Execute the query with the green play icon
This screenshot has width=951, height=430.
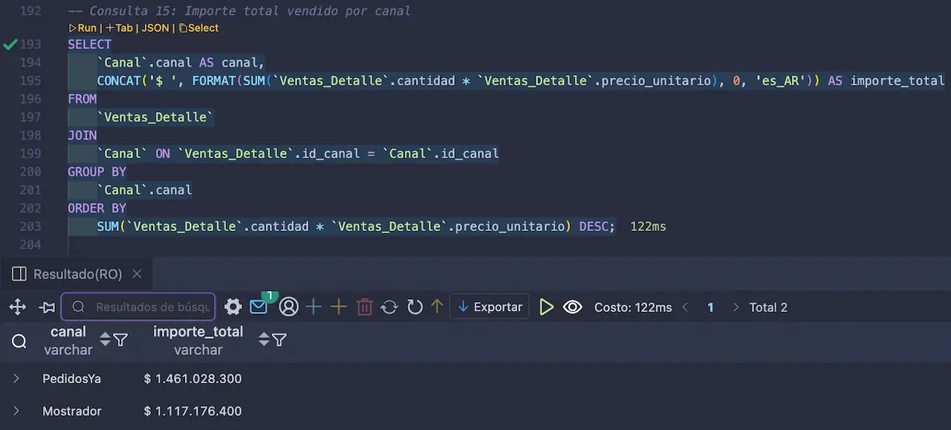(x=547, y=307)
